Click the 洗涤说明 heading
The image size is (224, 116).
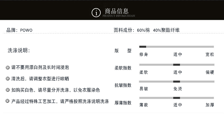pos(19,50)
